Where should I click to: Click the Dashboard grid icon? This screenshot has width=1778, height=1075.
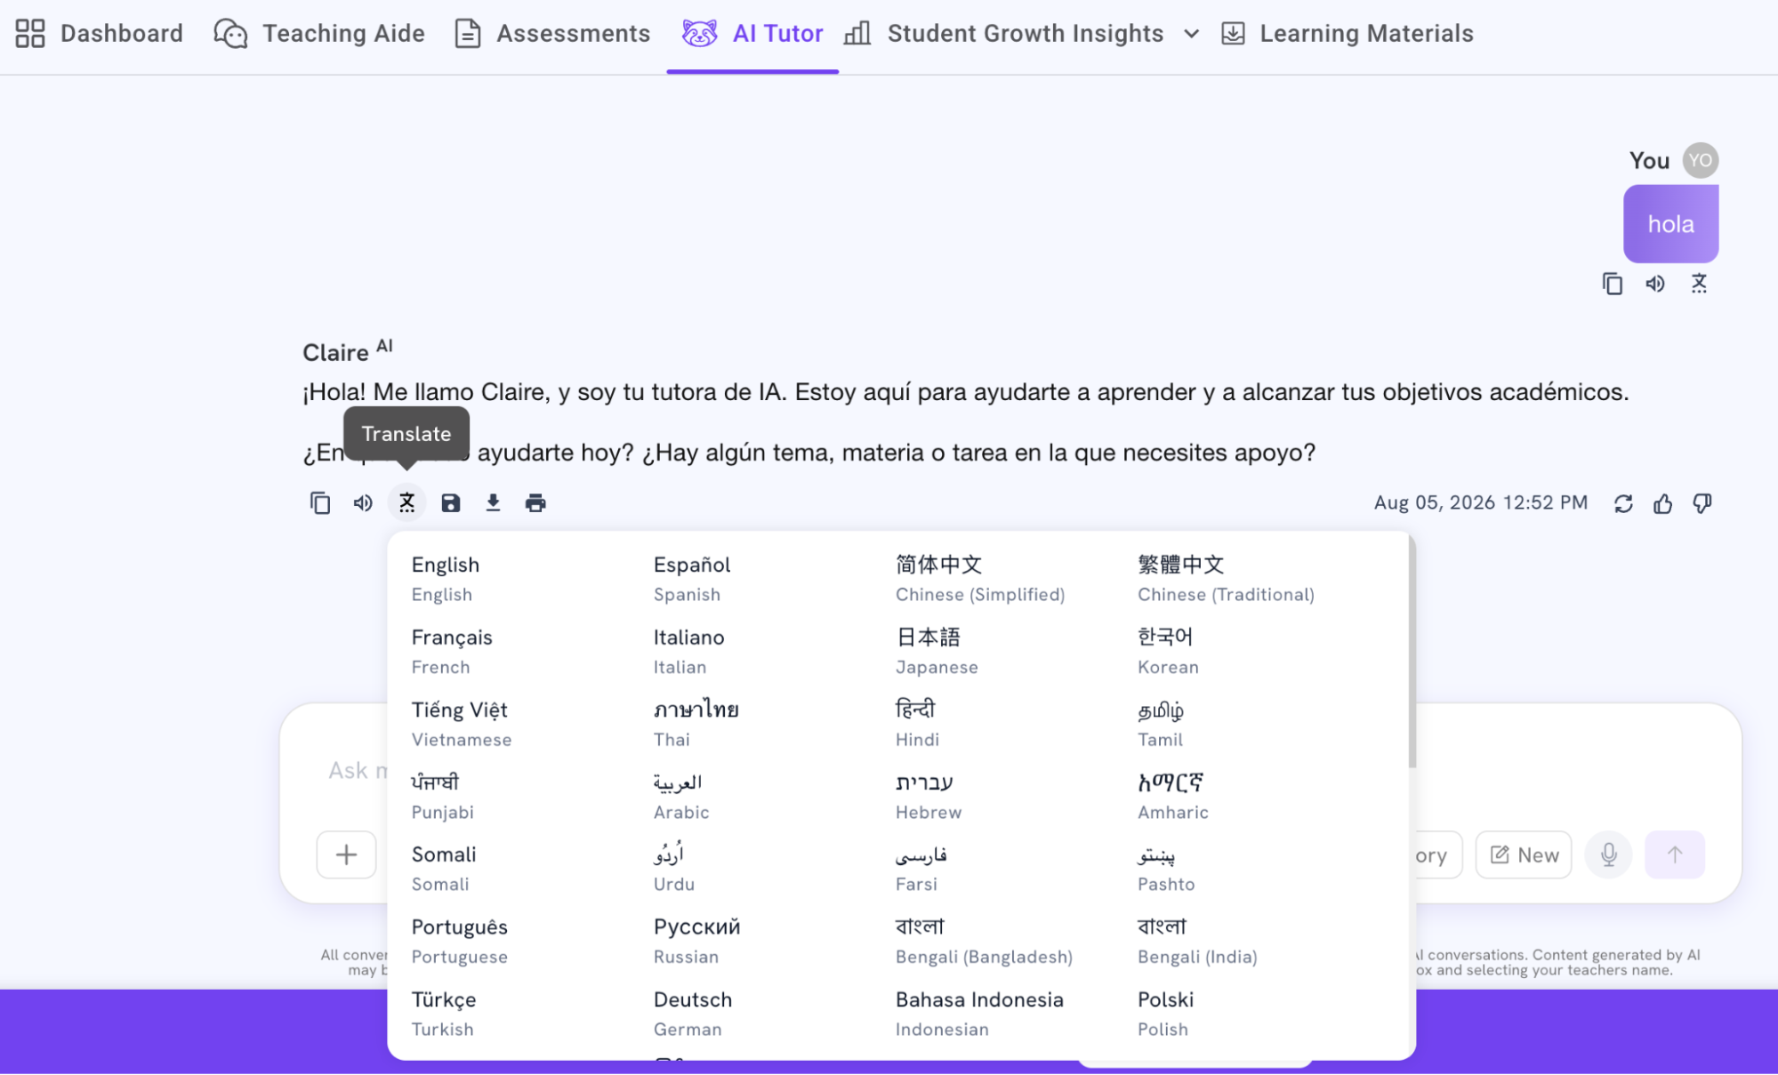tap(30, 34)
